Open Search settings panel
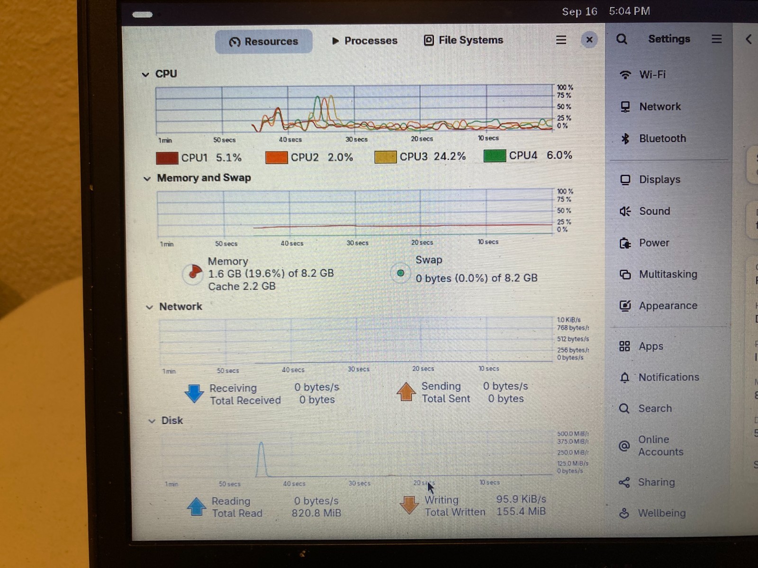 [668, 408]
